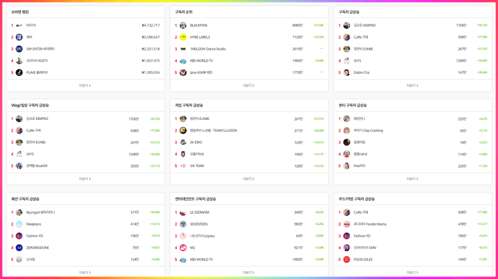Click the free자까 channel avatar
The width and height of the screenshot is (498, 279).
point(347,166)
